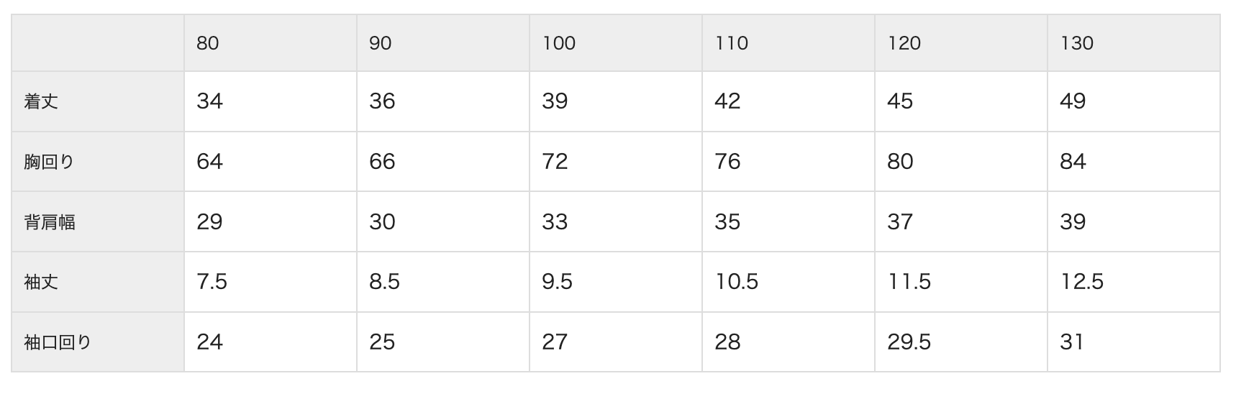Select the 袖丈 value 7.5 cell
This screenshot has height=394, width=1236.
coord(212,282)
